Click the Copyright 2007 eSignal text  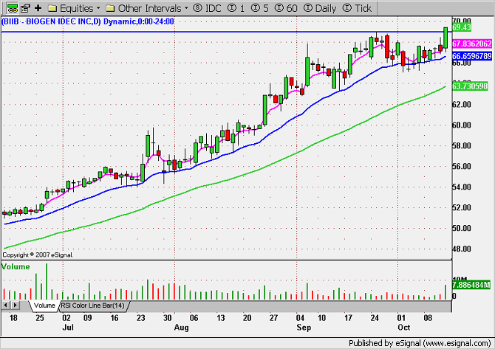[x=37, y=255]
